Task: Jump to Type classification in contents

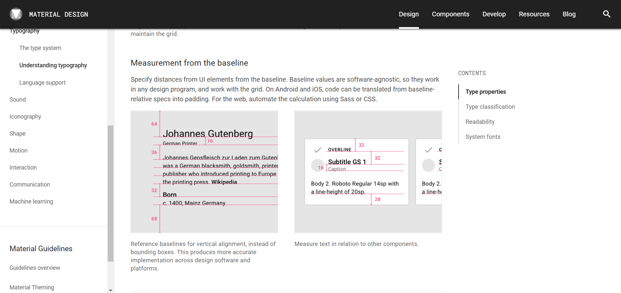Action: click(490, 107)
